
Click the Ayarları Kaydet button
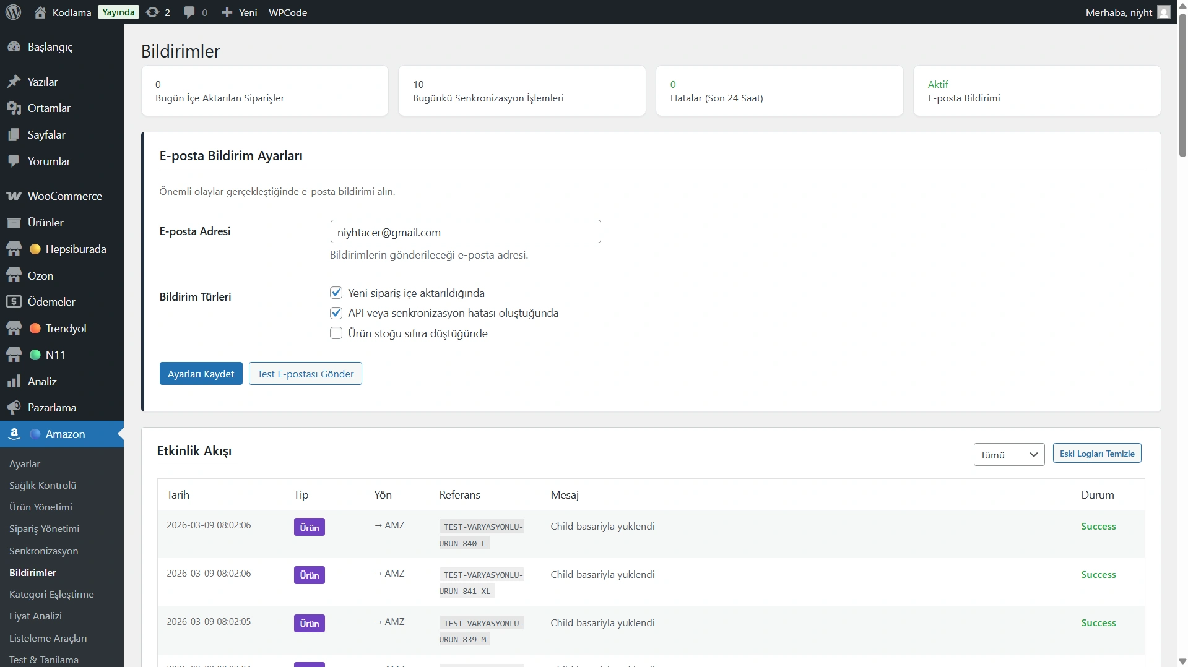tap(201, 374)
